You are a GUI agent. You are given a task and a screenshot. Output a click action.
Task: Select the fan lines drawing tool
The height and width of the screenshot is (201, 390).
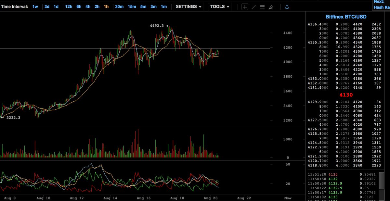tap(270, 7)
